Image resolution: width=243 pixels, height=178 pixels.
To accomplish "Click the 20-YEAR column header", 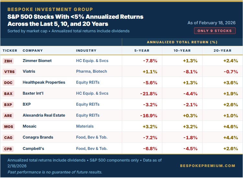I will coord(223,51).
